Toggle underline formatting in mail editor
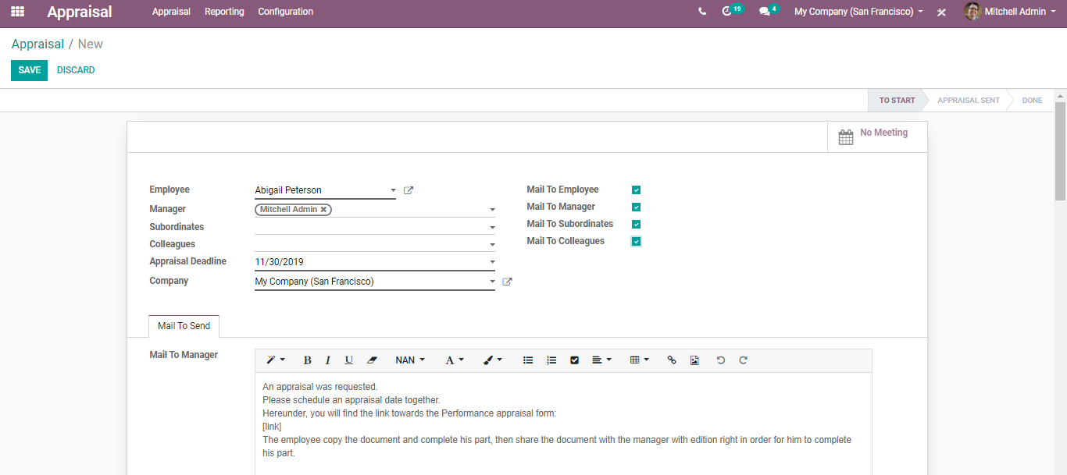 click(349, 360)
